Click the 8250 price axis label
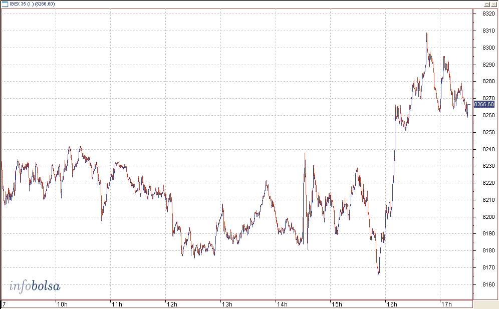Screen dimensions: 499x309 click(x=488, y=132)
